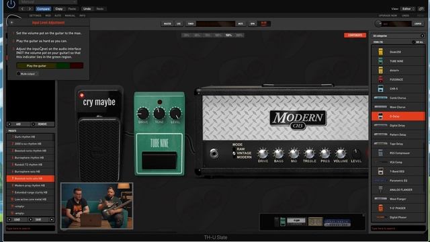Open the Manual preset dropdown at top
This screenshot has height=242, width=430.
click(x=48, y=2)
